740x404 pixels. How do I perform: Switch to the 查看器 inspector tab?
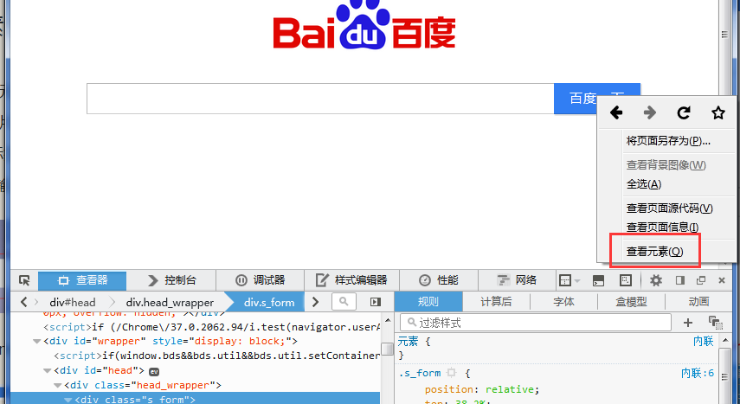pos(82,280)
